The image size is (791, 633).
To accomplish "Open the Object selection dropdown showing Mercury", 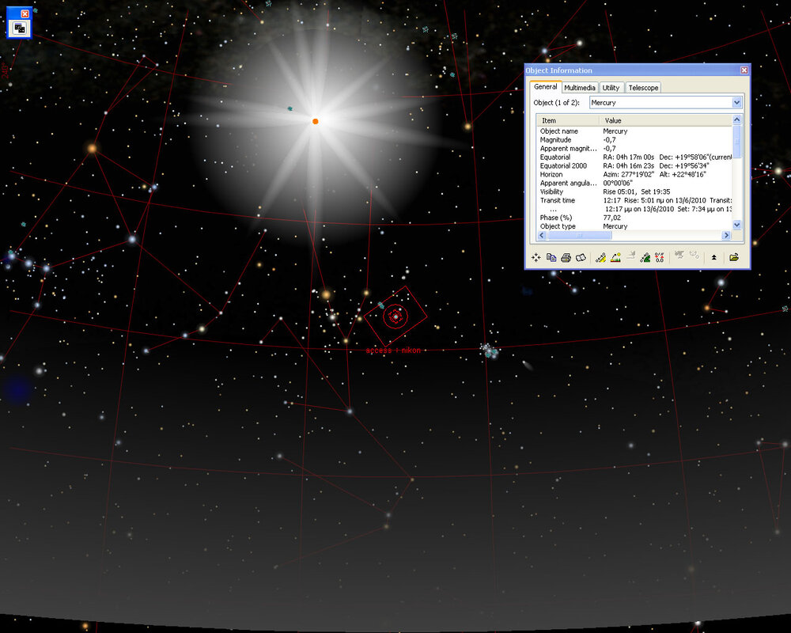I will point(737,103).
